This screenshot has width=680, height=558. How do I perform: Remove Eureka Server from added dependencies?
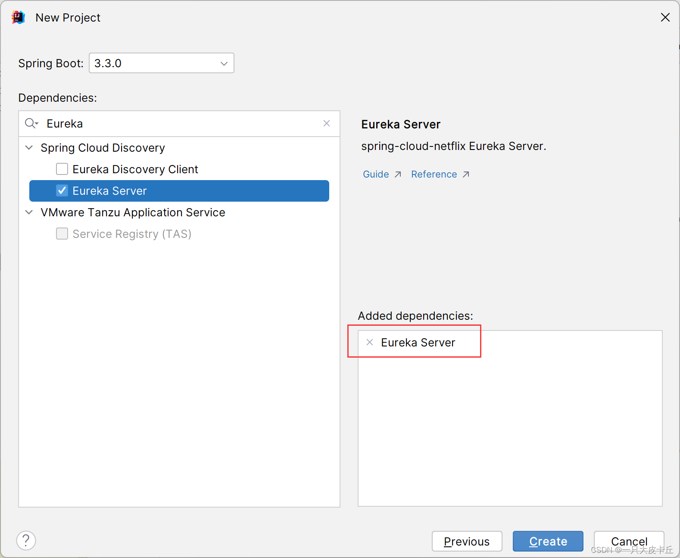[x=370, y=342]
